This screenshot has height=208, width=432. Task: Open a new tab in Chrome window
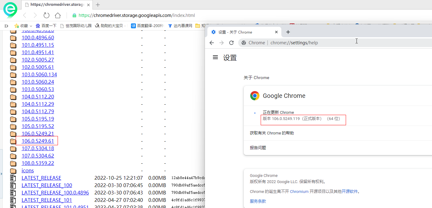[288, 32]
